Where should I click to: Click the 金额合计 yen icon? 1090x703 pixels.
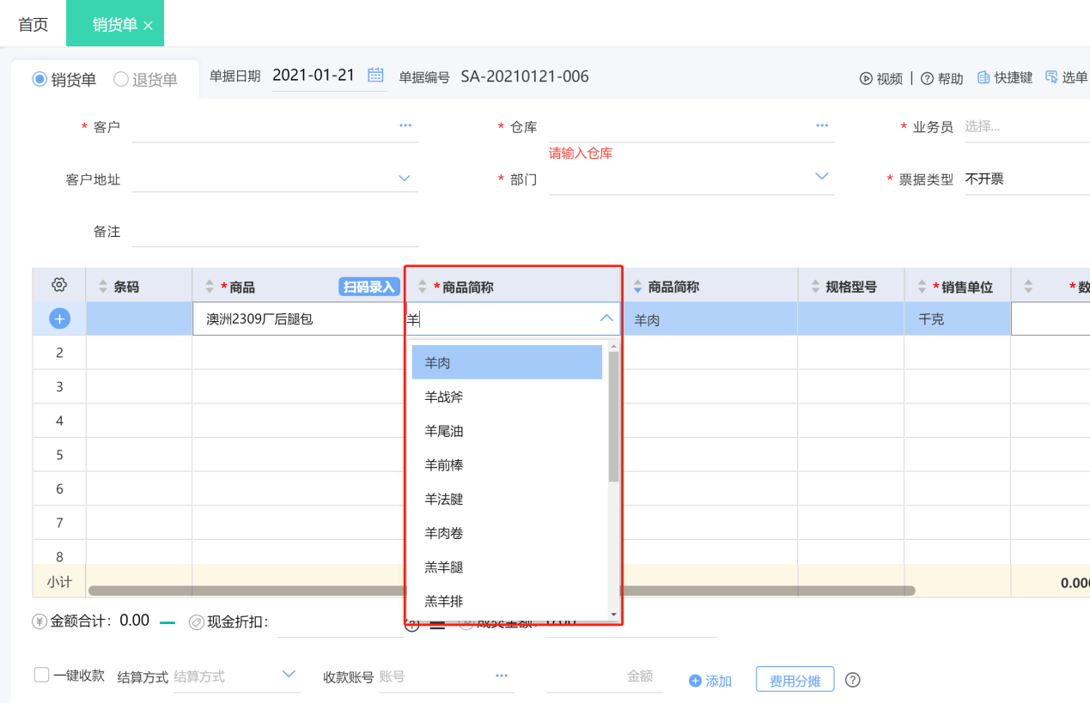(x=40, y=621)
